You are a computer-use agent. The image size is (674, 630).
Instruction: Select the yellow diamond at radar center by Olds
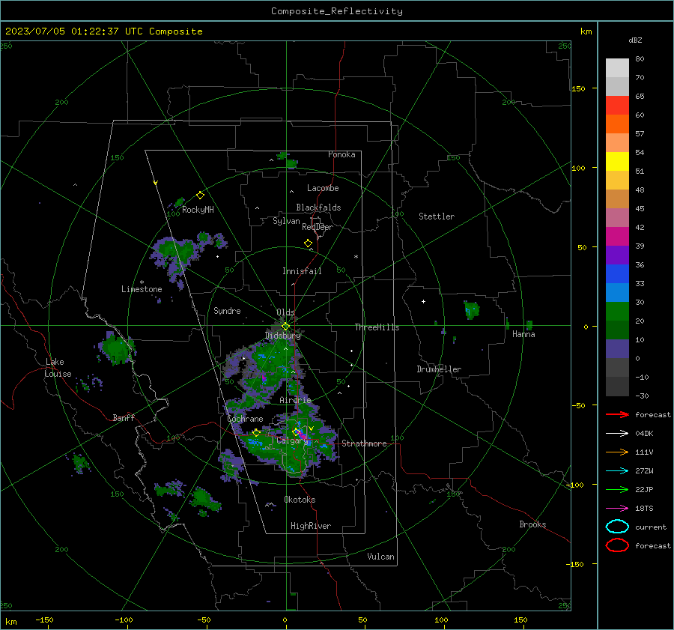[x=285, y=327]
